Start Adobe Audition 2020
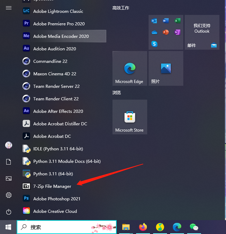This screenshot has height=234, width=226. (55, 49)
